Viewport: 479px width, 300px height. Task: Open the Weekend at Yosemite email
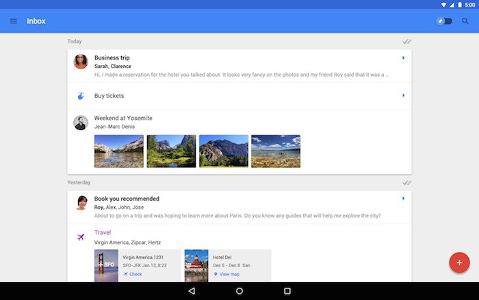(x=239, y=142)
